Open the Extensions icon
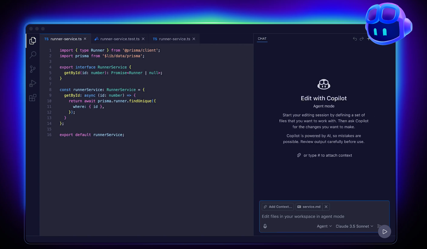427x249 pixels. point(33,98)
